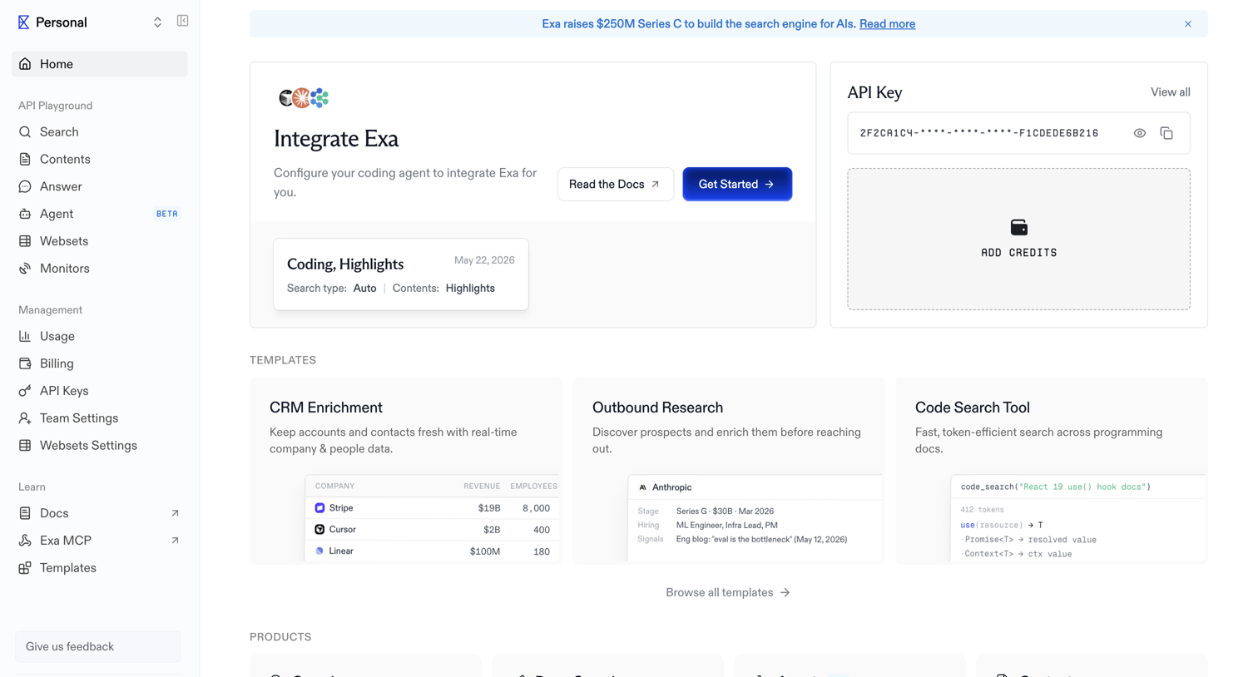The height and width of the screenshot is (677, 1258).
Task: Open the Search playground page
Action: 100,132
